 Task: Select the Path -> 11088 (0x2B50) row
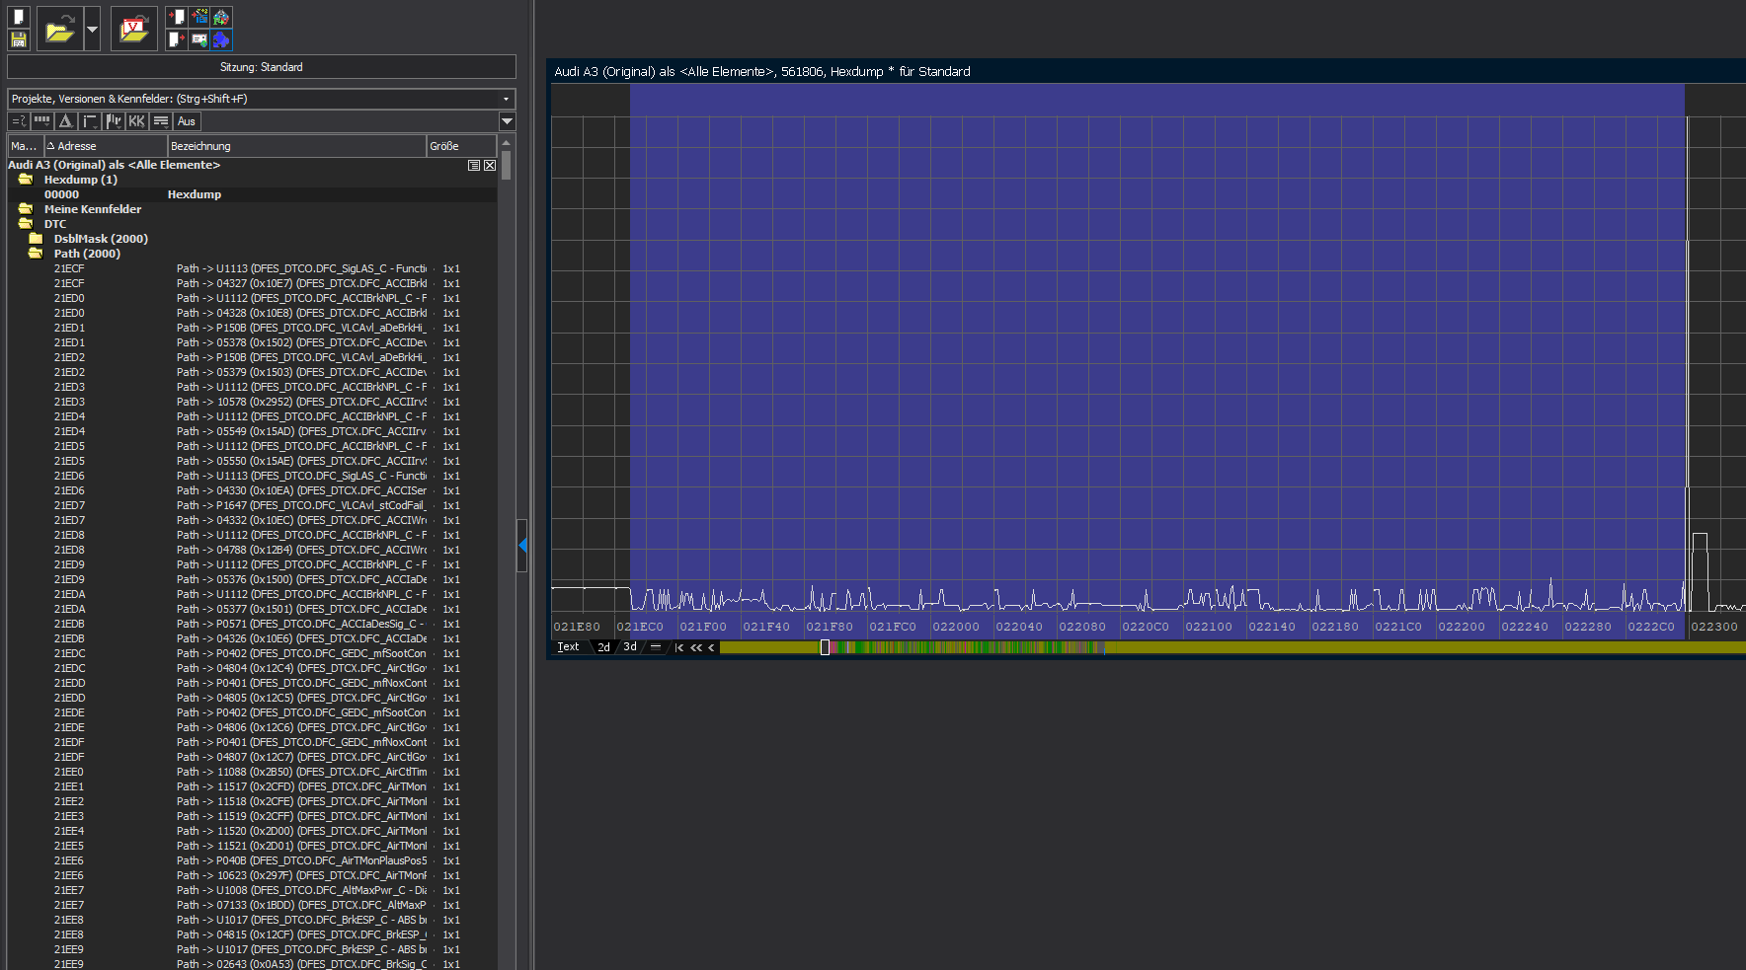(x=252, y=772)
